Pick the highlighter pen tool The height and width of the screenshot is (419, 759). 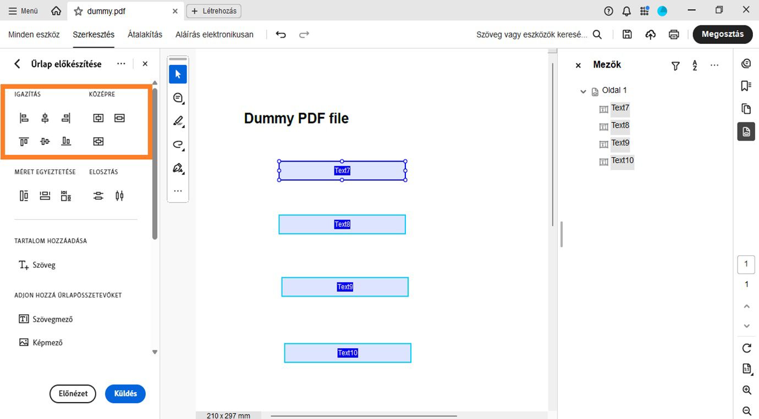click(178, 121)
